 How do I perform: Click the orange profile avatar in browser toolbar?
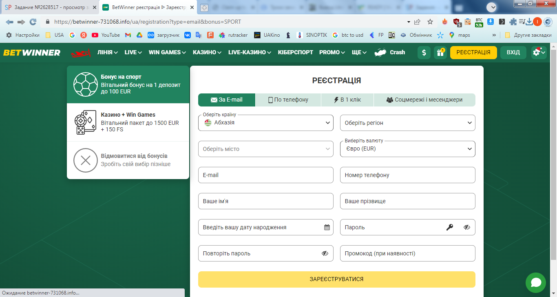point(537,22)
